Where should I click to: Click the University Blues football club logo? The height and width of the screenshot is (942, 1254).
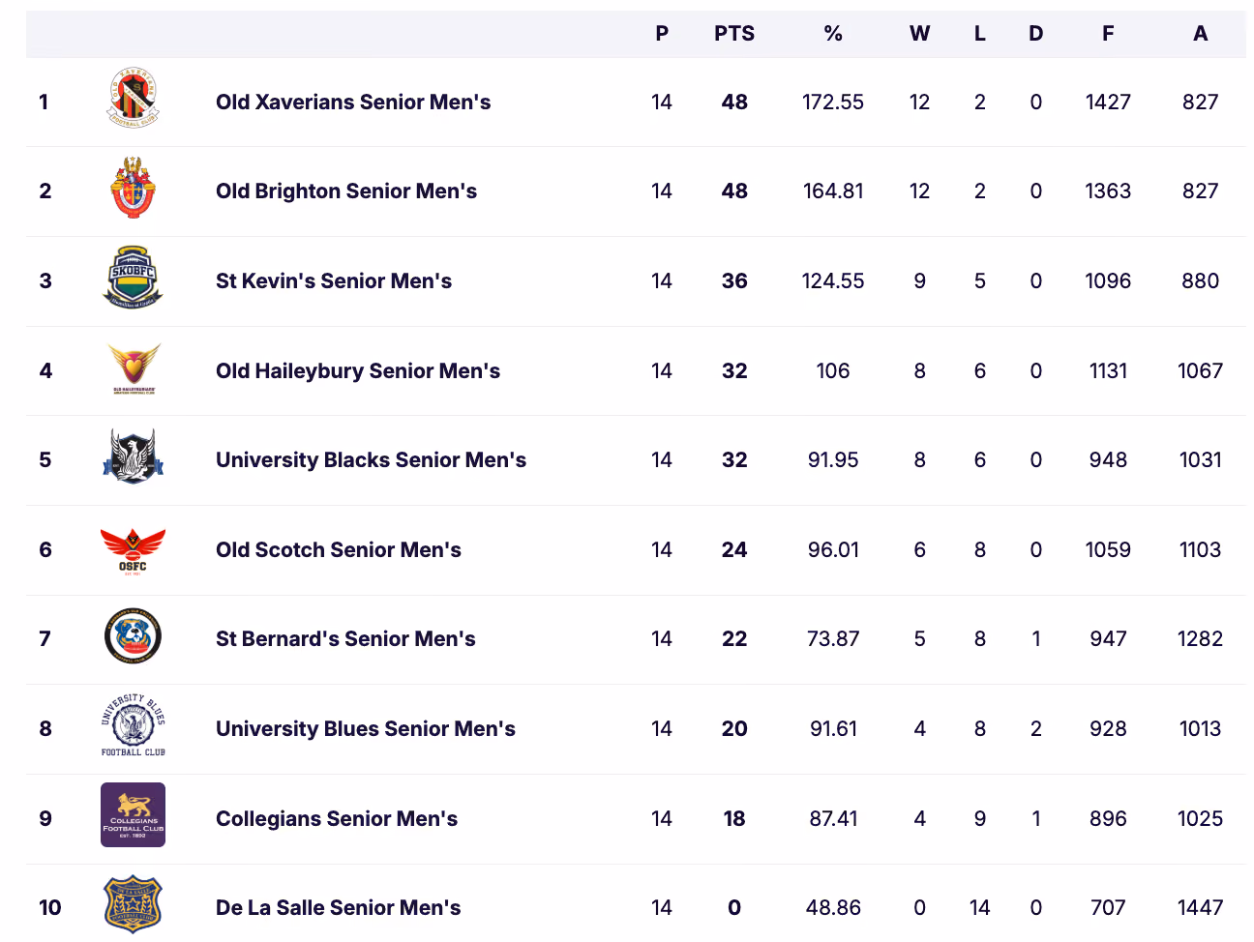click(134, 725)
